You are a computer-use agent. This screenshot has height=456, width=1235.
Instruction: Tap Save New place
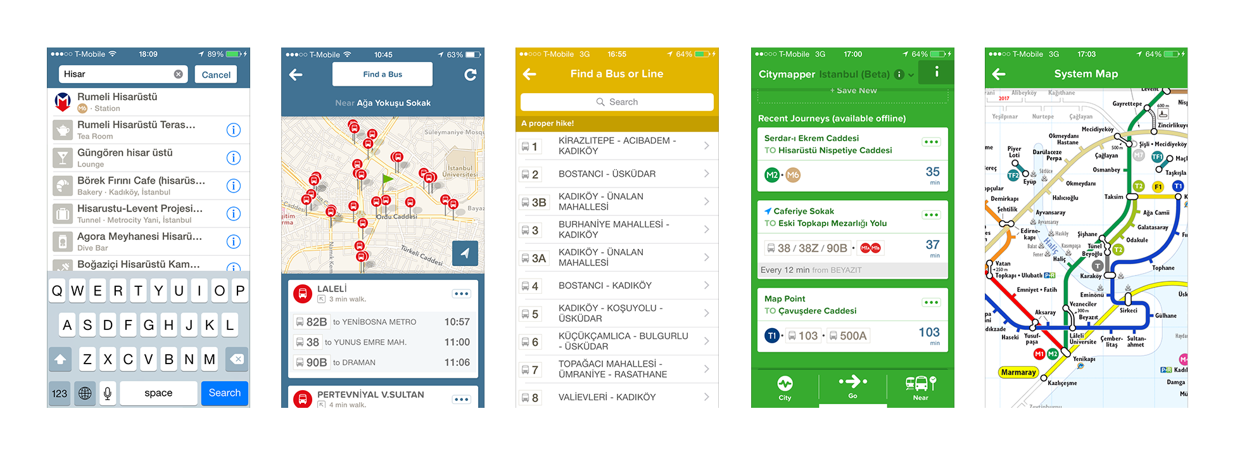pos(853,91)
